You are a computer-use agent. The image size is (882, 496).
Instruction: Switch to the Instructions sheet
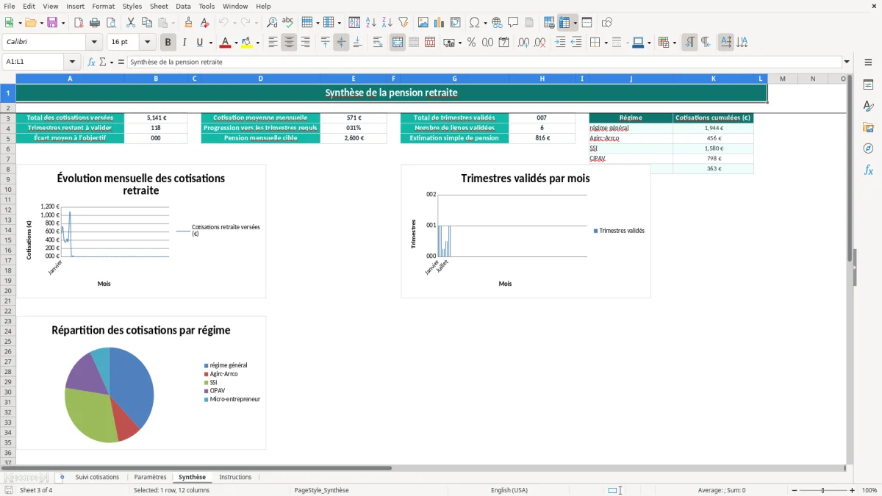[x=235, y=478]
